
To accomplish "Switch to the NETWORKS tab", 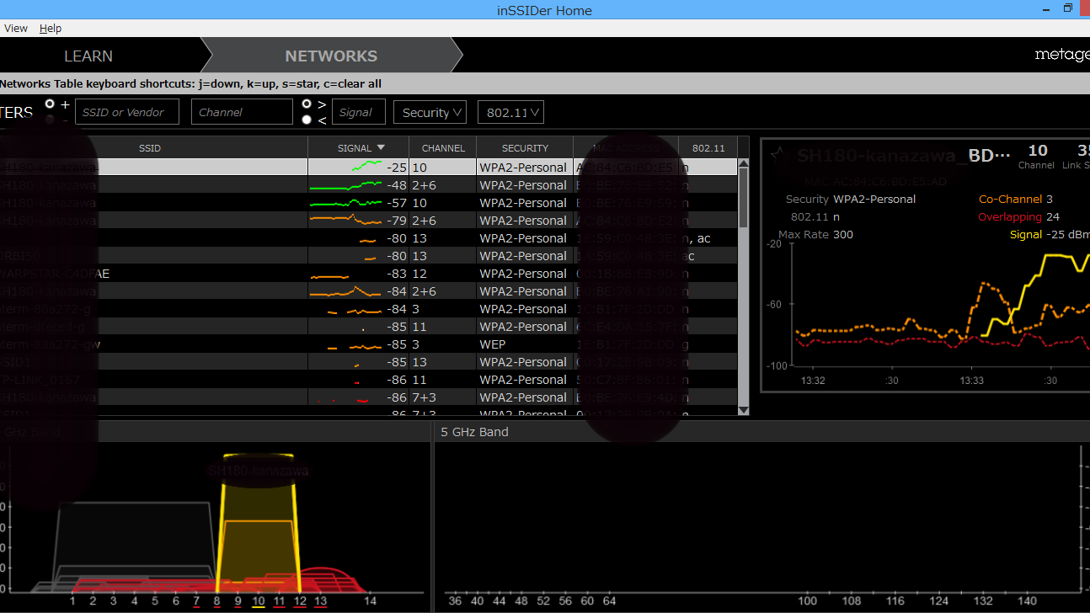I will tap(331, 56).
